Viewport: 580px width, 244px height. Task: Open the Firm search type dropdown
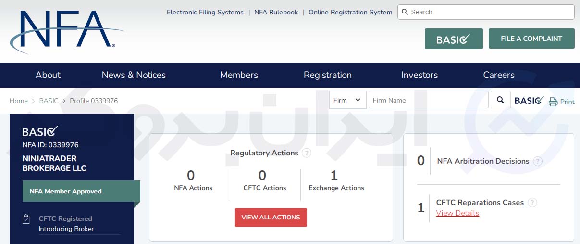[348, 100]
